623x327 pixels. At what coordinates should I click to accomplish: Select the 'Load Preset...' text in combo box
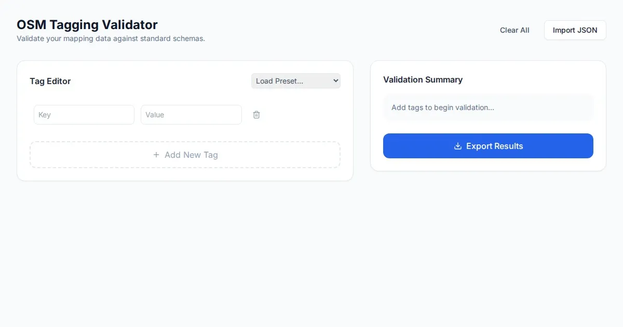(x=280, y=81)
